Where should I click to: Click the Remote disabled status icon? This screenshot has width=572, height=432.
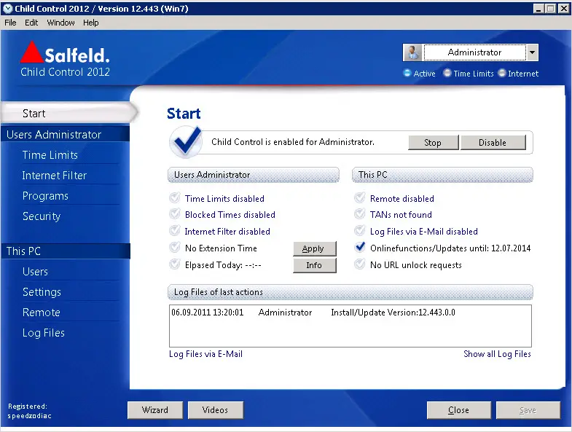pyautogui.click(x=360, y=197)
